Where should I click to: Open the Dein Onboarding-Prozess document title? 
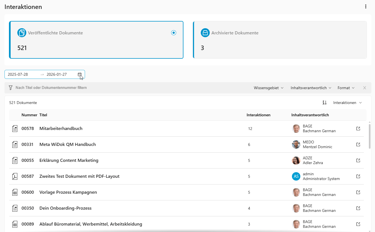click(65, 208)
